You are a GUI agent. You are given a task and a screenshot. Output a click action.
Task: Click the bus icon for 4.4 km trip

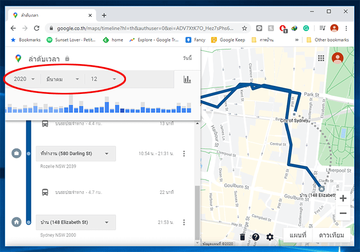[45, 124]
